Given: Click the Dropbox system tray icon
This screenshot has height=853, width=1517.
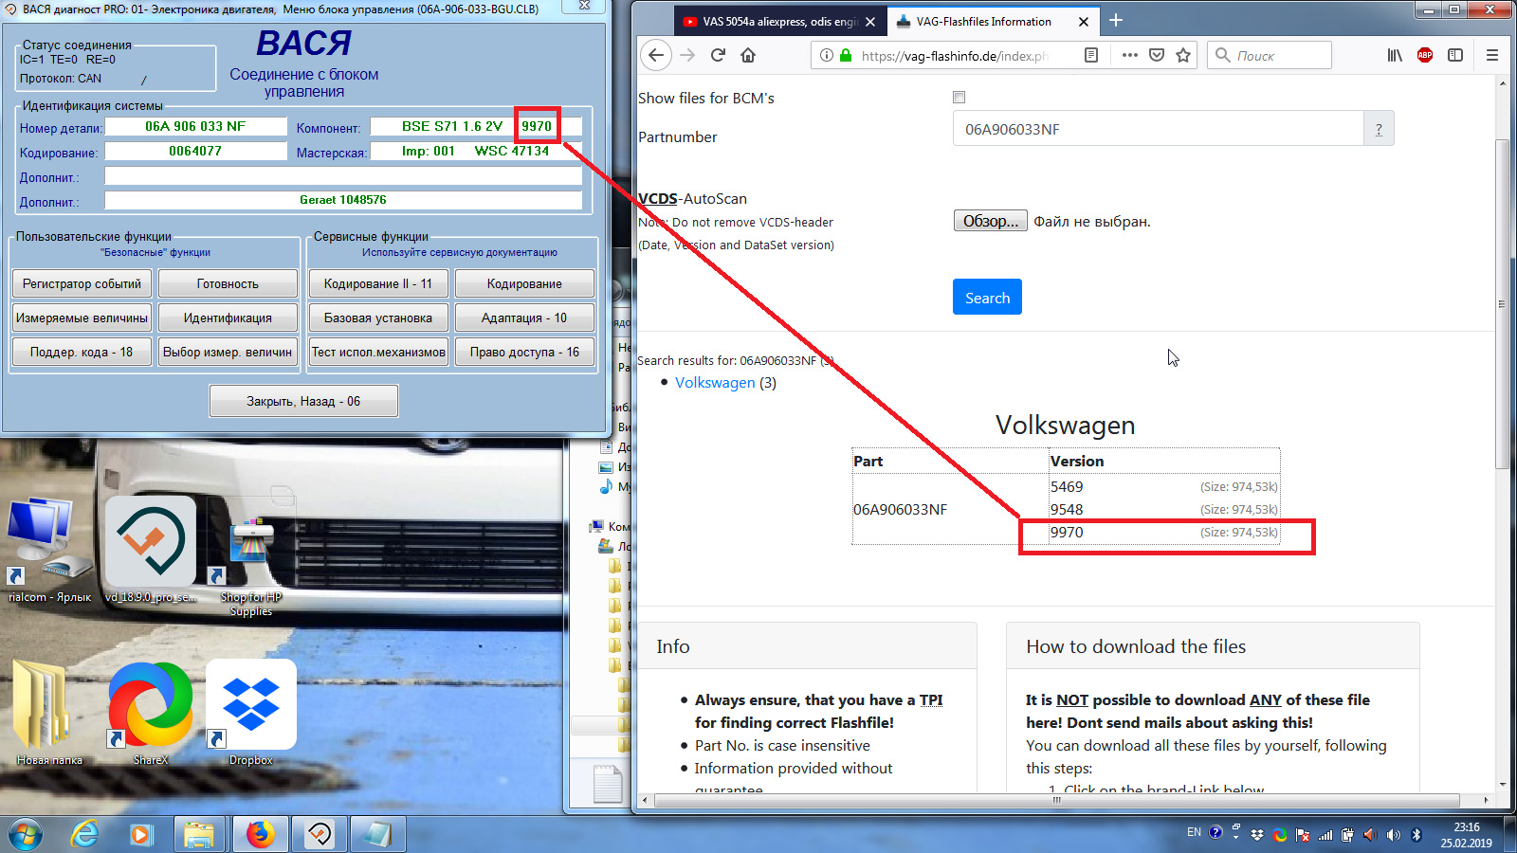Looking at the screenshot, I should click(1257, 834).
